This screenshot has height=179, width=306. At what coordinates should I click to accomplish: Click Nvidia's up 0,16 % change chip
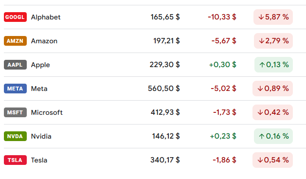tap(273, 136)
